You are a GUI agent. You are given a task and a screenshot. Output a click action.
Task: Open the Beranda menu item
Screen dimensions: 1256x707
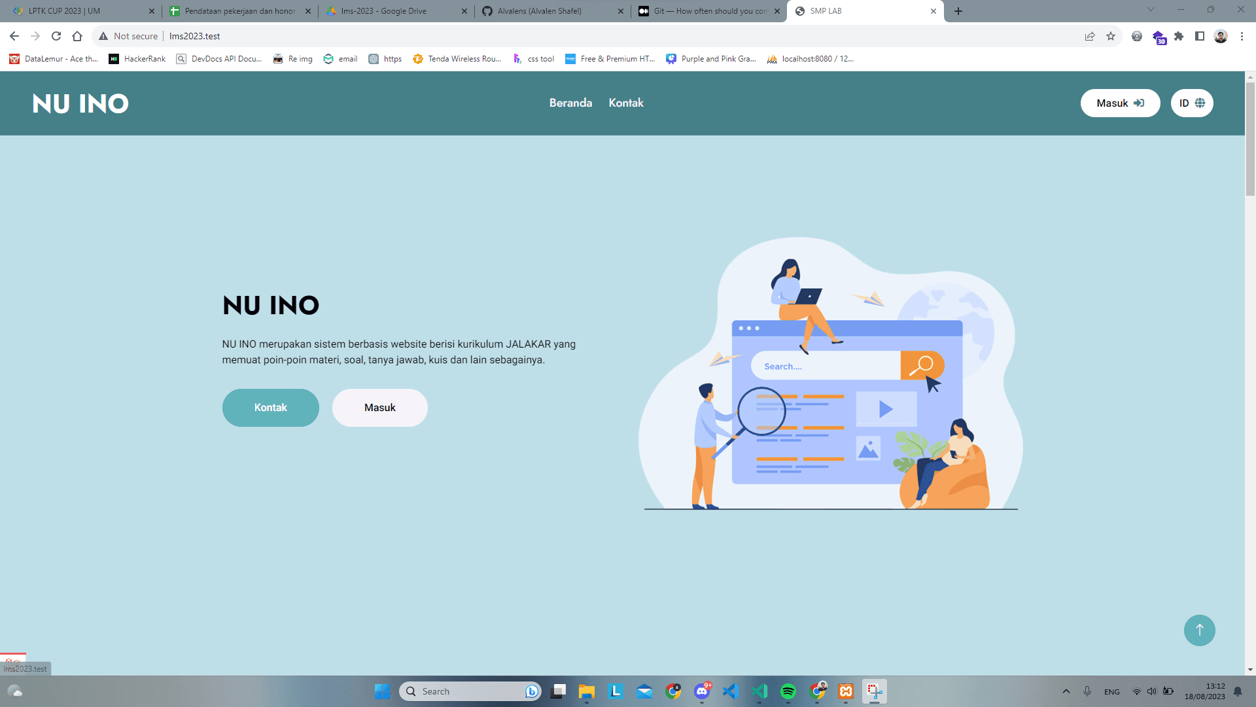(570, 103)
